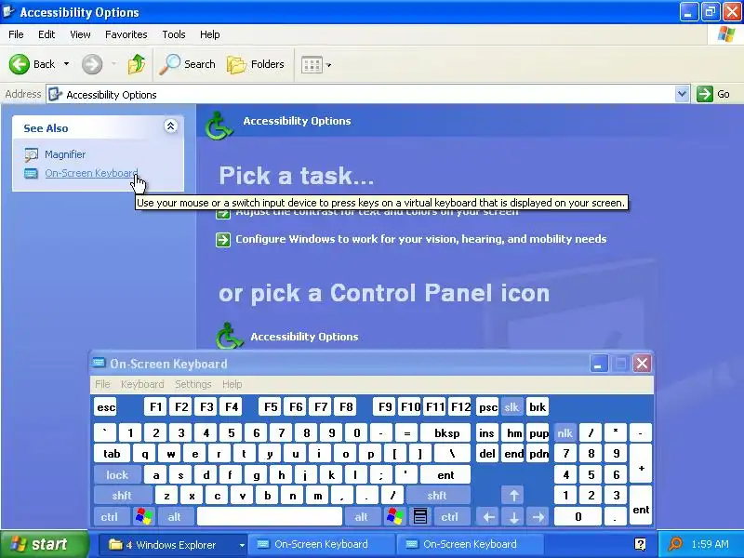The image size is (744, 558).
Task: Click the first On-Screen Keyboard taskbar button
Action: point(320,544)
